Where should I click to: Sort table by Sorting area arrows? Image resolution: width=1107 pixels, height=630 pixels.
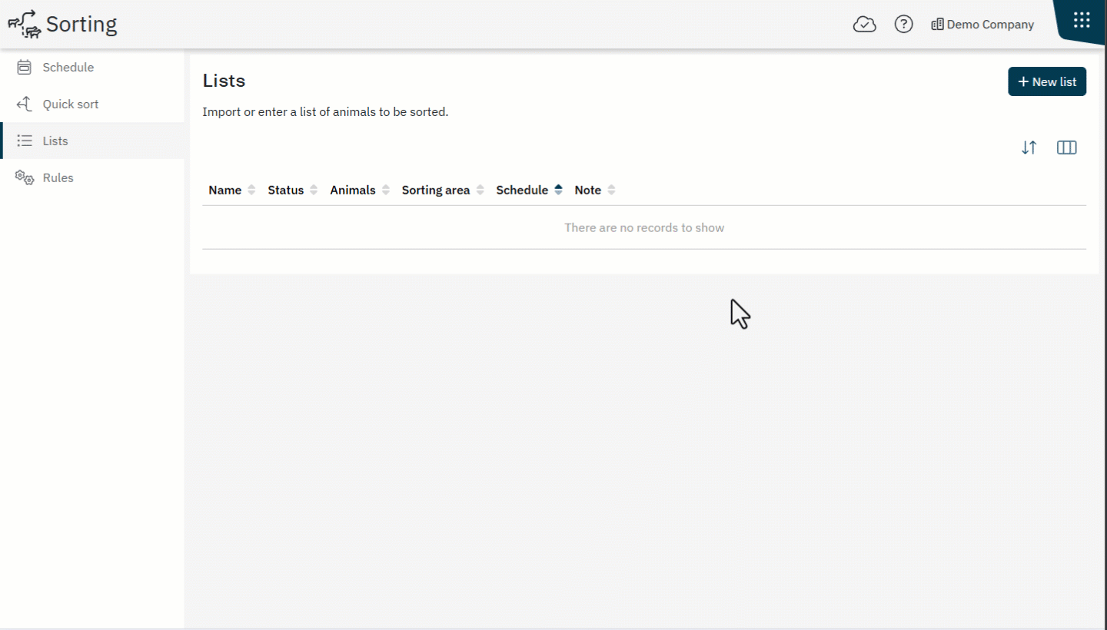click(480, 190)
